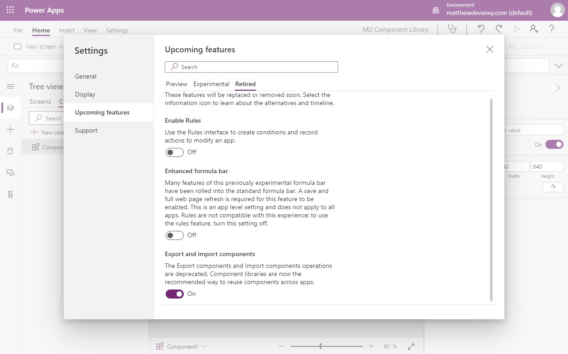The height and width of the screenshot is (354, 568).
Task: Click the Share person icon
Action: 534,29
